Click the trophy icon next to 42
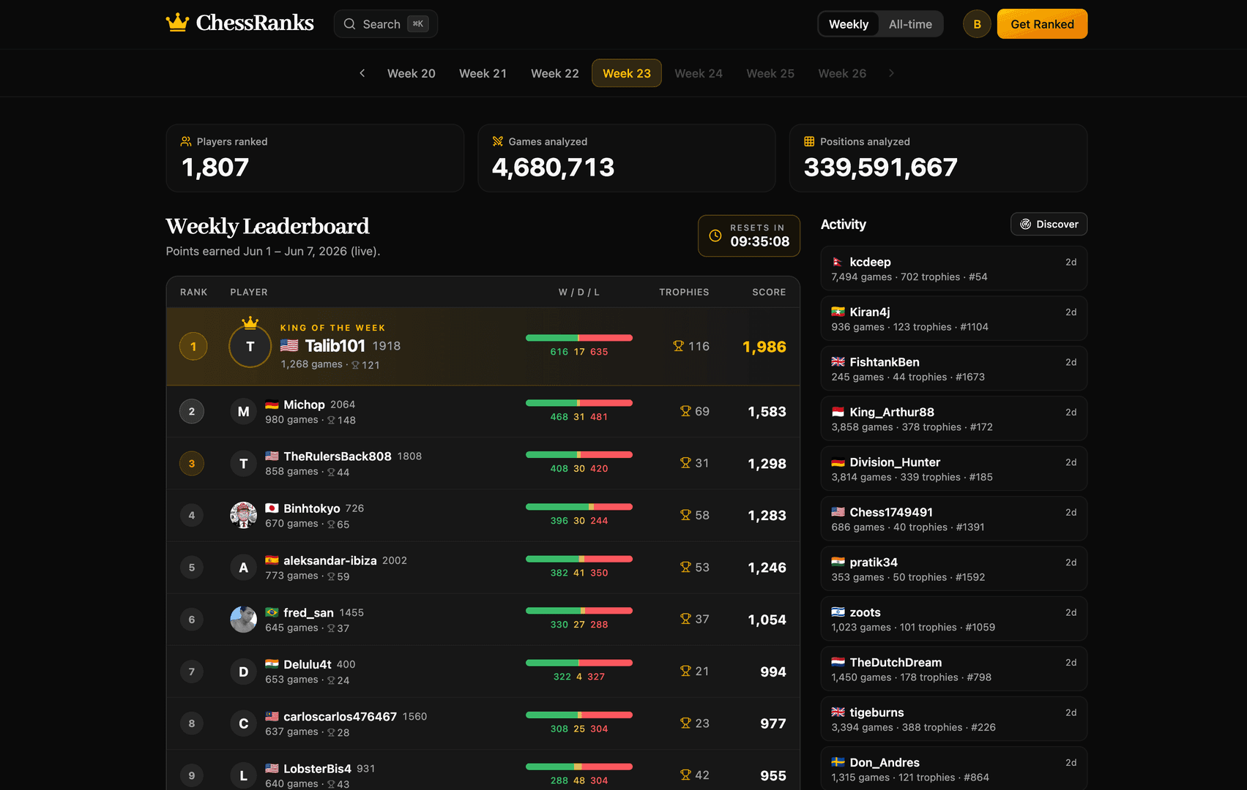Viewport: 1247px width, 790px height. pos(685,775)
